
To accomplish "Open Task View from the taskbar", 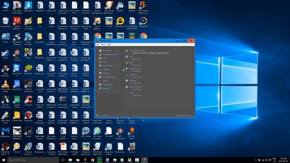I will [63, 160].
